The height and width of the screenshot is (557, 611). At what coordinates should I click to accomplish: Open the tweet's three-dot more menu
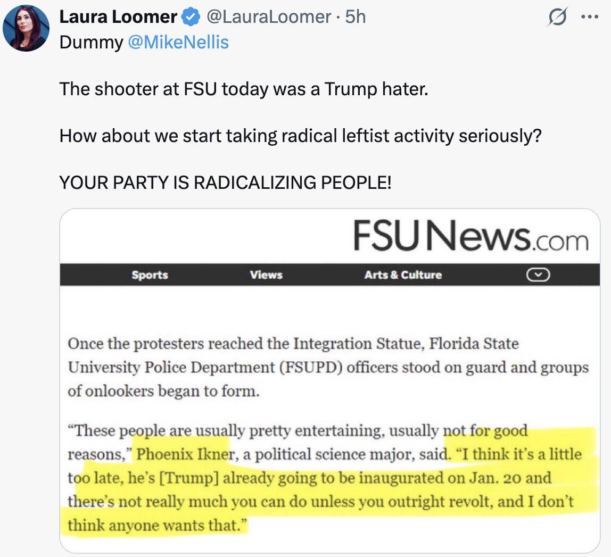[590, 17]
